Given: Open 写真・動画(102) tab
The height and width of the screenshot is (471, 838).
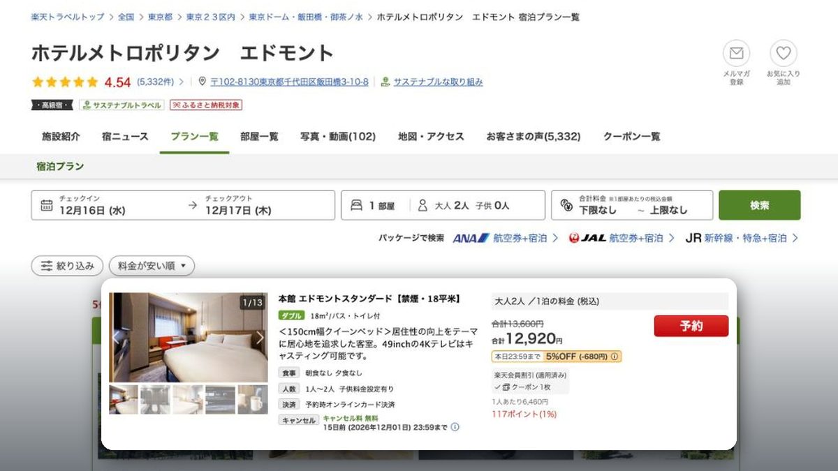Looking at the screenshot, I should (x=338, y=136).
